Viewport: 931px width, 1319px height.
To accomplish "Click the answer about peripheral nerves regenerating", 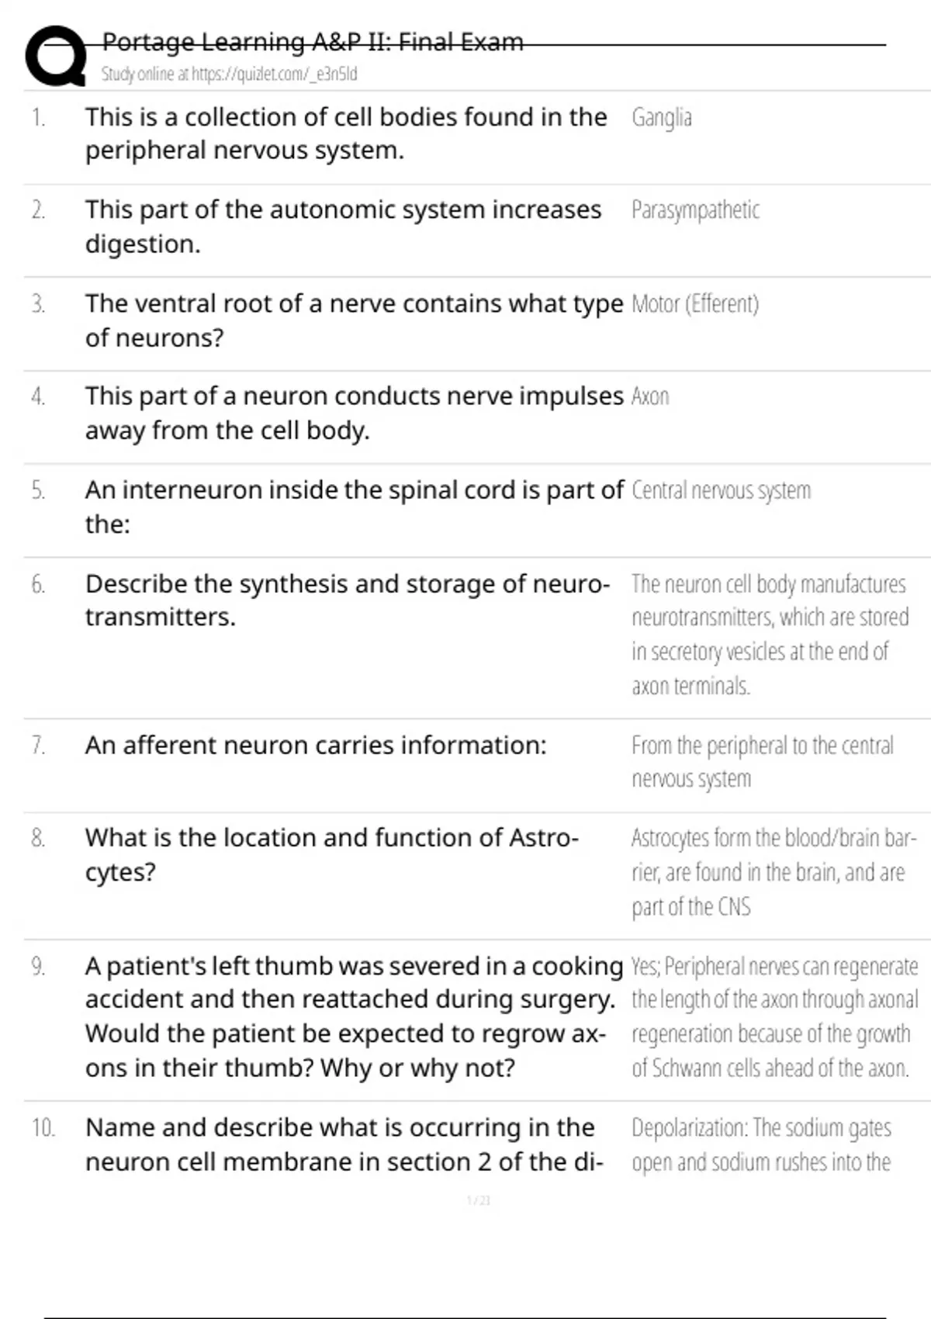I will pyautogui.click(x=774, y=1016).
